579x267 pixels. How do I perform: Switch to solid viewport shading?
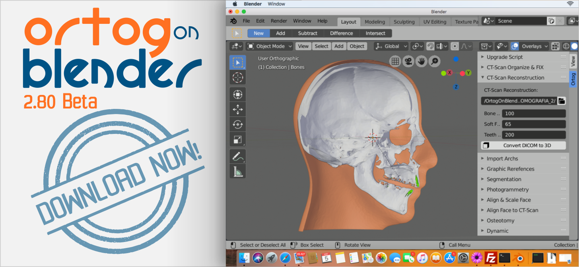(575, 46)
